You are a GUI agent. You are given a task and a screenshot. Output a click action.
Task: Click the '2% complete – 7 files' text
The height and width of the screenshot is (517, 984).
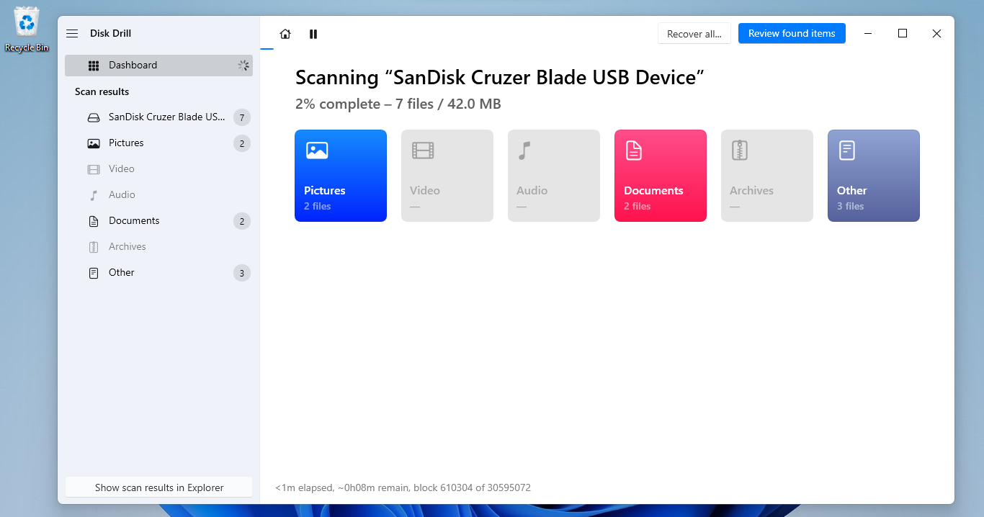[x=398, y=104]
